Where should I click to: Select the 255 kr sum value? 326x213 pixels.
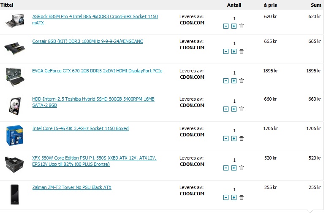click(315, 187)
